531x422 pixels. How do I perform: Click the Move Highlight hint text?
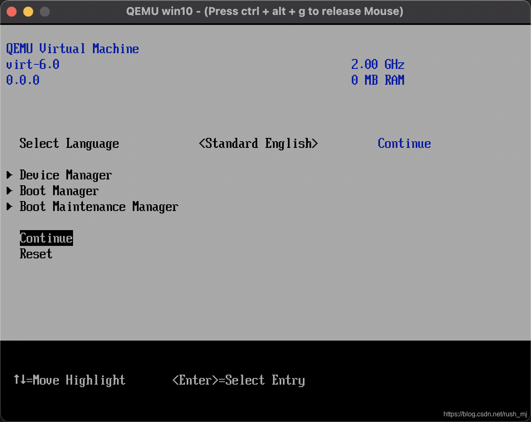coord(69,380)
